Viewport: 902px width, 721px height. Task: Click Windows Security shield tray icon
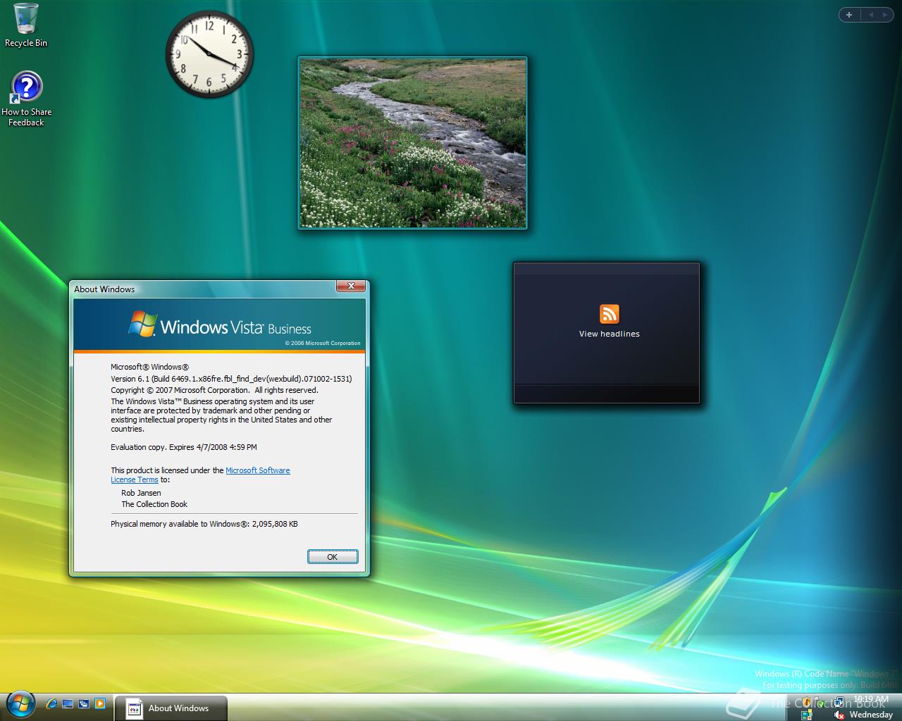[x=807, y=702]
